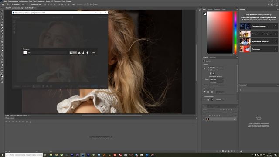Viewport: 279px width, 157px height.
Task: Open the Photoshop search magnifier icon
Action: 269,5
